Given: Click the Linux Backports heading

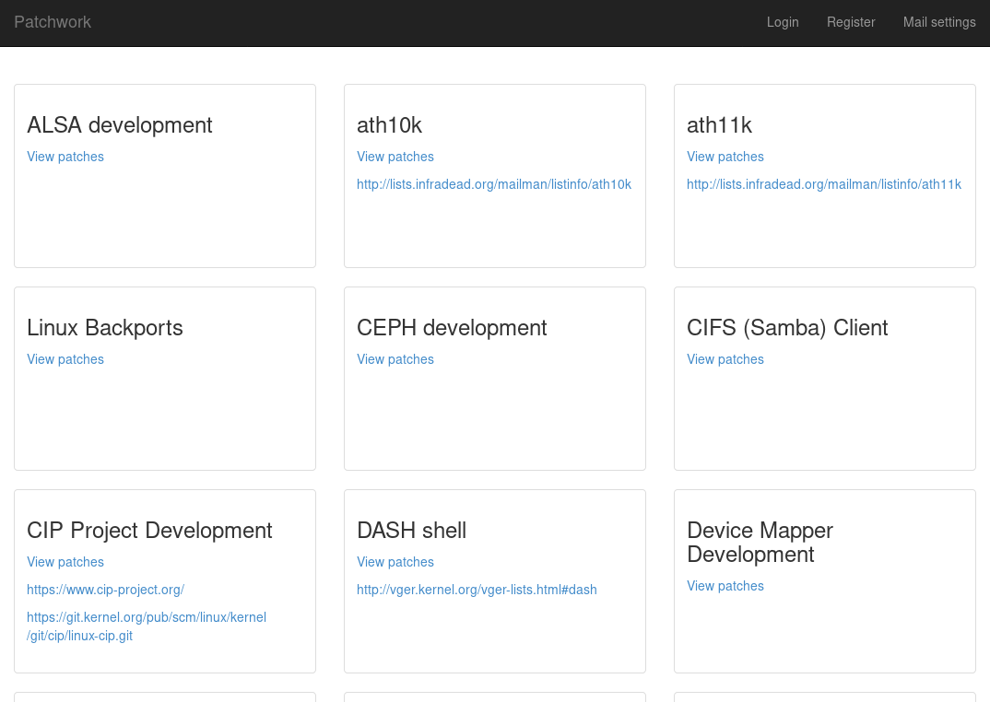Looking at the screenshot, I should click(105, 328).
